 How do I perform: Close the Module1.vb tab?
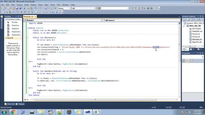pyautogui.click(x=35, y=17)
